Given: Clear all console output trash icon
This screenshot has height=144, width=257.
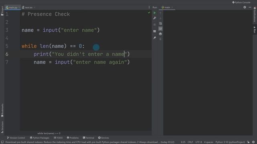Looking at the screenshot, I should [160, 39].
